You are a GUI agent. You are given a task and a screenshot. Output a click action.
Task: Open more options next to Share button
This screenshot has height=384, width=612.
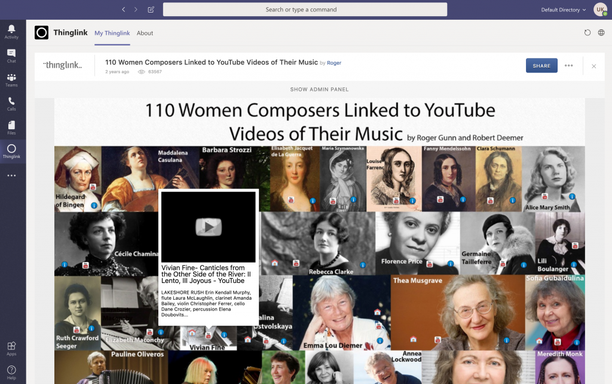568,66
